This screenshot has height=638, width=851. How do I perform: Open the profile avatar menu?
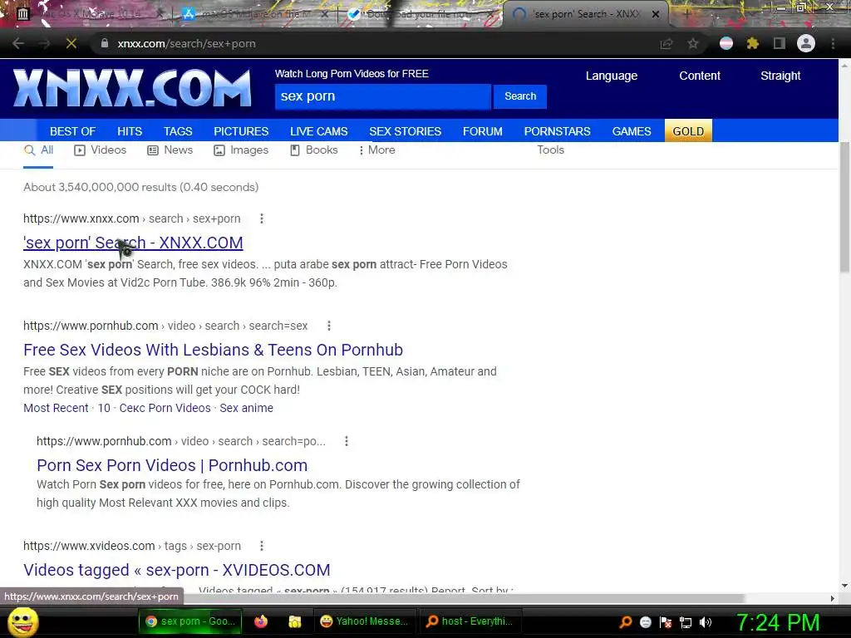click(806, 44)
